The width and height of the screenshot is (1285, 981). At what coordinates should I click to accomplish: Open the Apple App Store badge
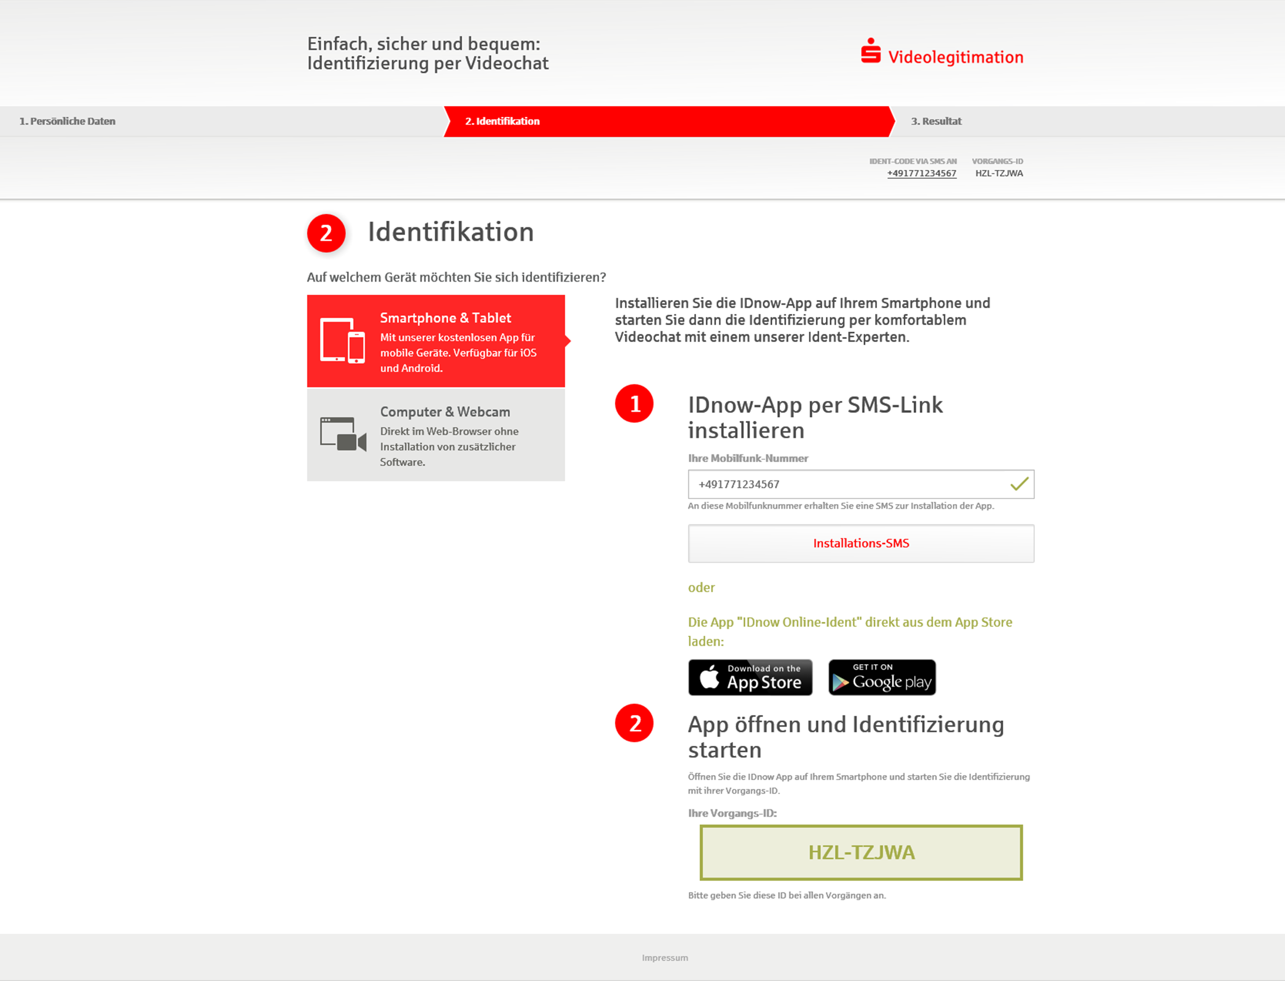[750, 677]
